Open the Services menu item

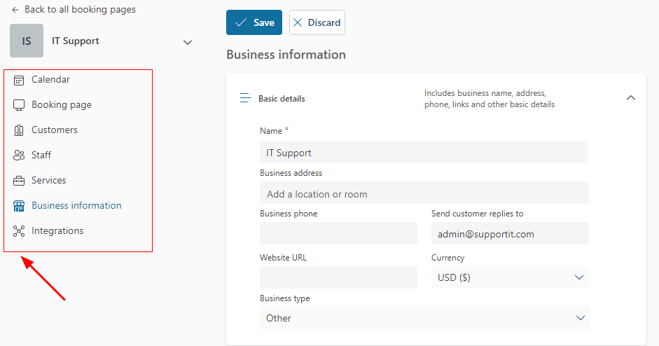point(48,181)
